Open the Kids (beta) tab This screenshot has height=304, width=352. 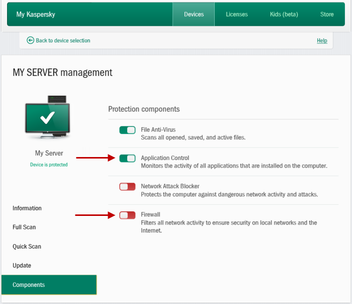[284, 15]
